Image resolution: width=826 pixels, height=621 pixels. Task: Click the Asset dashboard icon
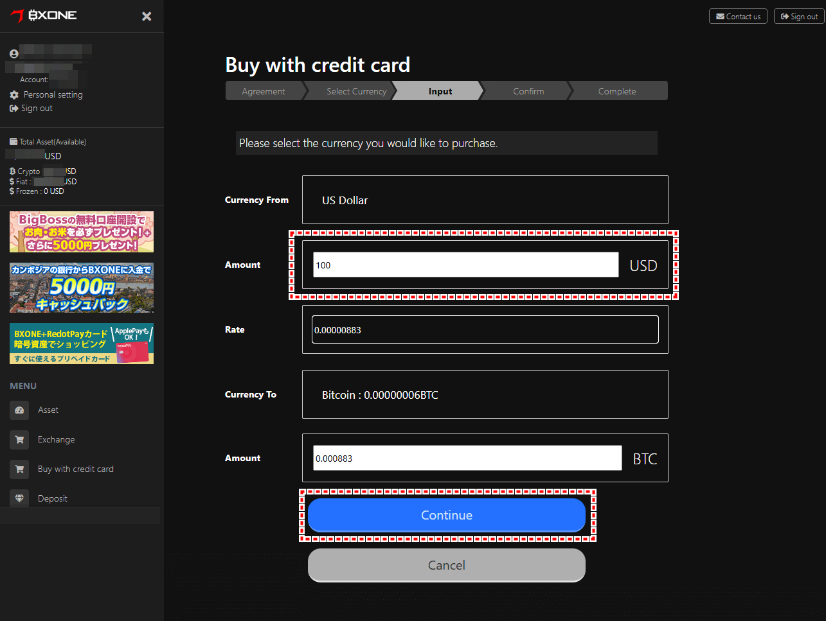tap(19, 410)
